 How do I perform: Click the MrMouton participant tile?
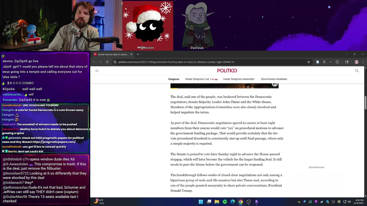pyautogui.click(x=147, y=26)
